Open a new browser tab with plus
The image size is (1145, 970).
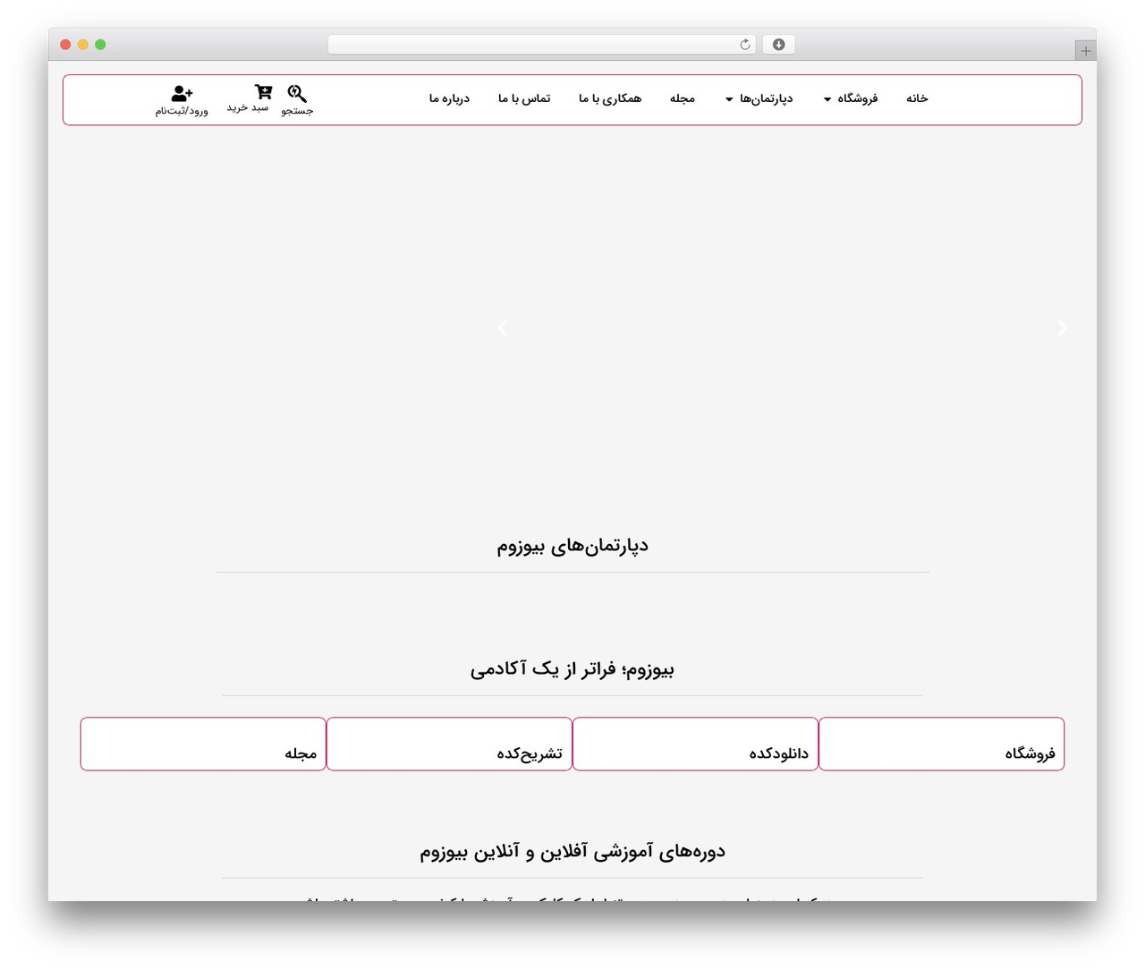[x=1086, y=51]
